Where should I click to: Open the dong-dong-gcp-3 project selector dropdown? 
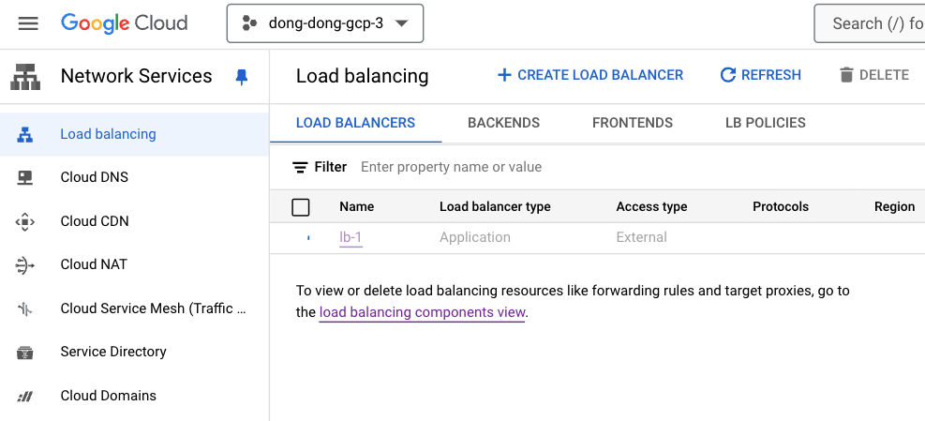[325, 23]
